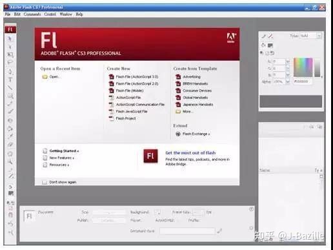Pick a color from the spectrum
Viewport: 333px width, 250px height.
303,67
